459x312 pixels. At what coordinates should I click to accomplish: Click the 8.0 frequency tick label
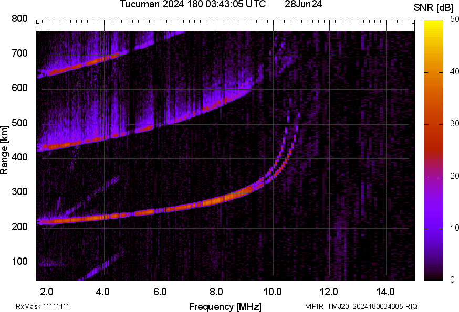point(217,292)
